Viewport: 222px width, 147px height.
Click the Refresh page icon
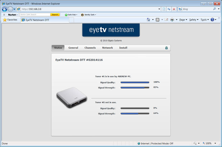(x=169, y=9)
